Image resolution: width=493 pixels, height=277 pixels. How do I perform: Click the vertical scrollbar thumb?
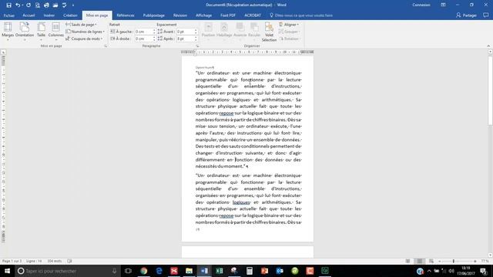[490, 91]
